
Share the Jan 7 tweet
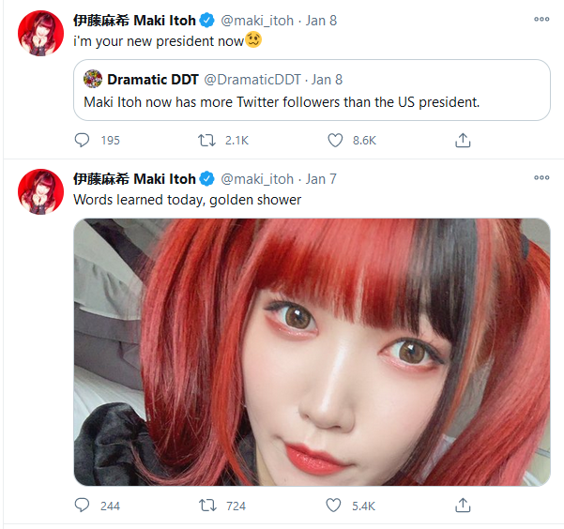click(463, 506)
